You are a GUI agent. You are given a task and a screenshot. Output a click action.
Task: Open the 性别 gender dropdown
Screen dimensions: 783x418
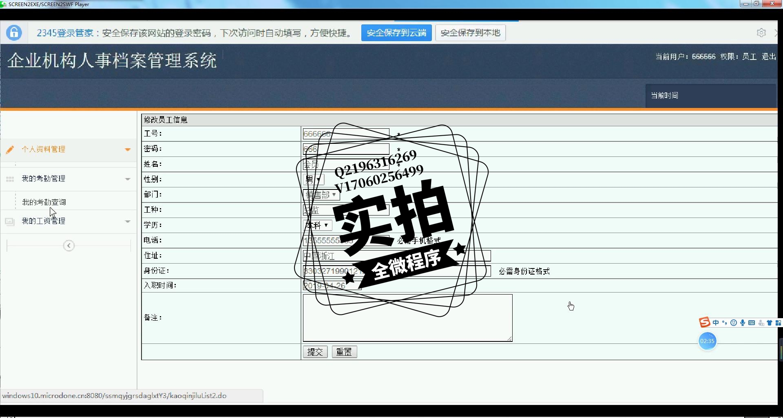(x=314, y=179)
